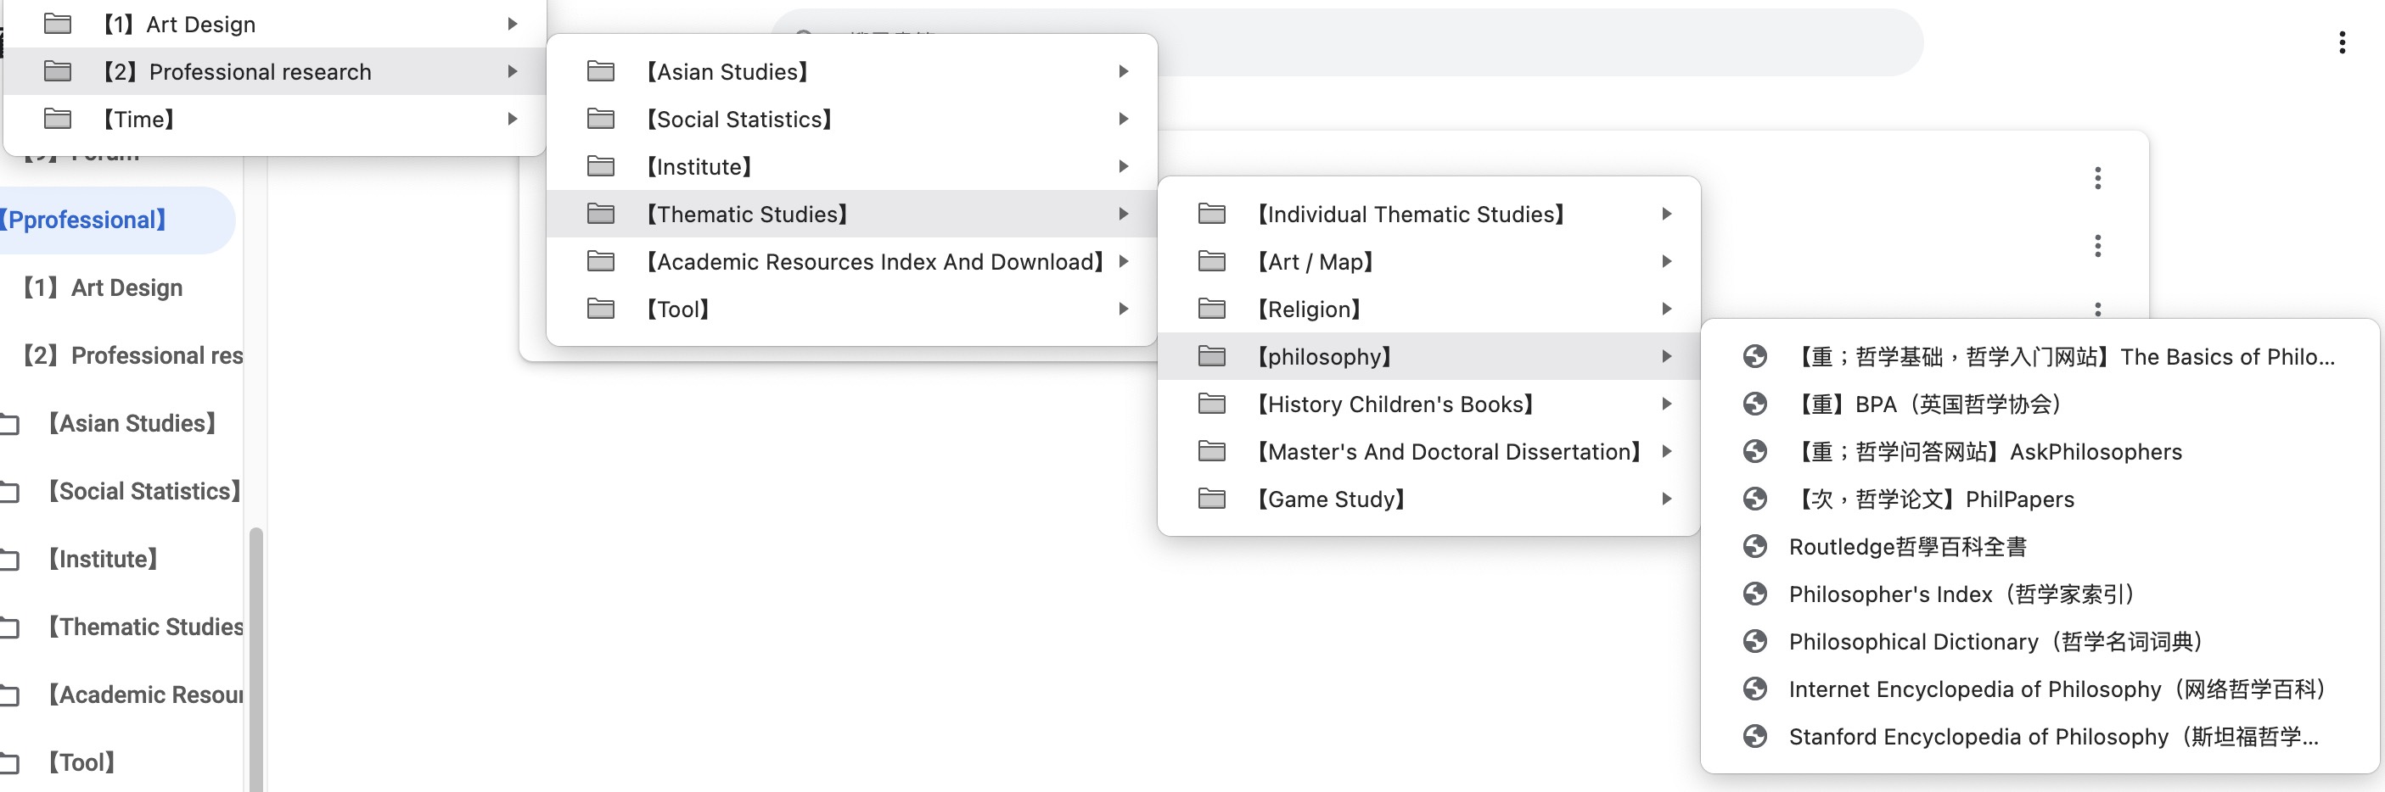
Task: Click the globe icon next to AskPhilosophers
Action: (x=1754, y=451)
